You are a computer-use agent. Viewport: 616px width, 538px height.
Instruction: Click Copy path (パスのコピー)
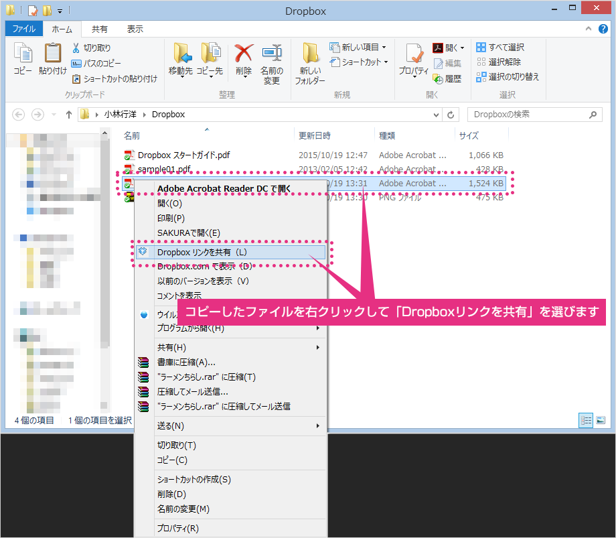point(96,63)
